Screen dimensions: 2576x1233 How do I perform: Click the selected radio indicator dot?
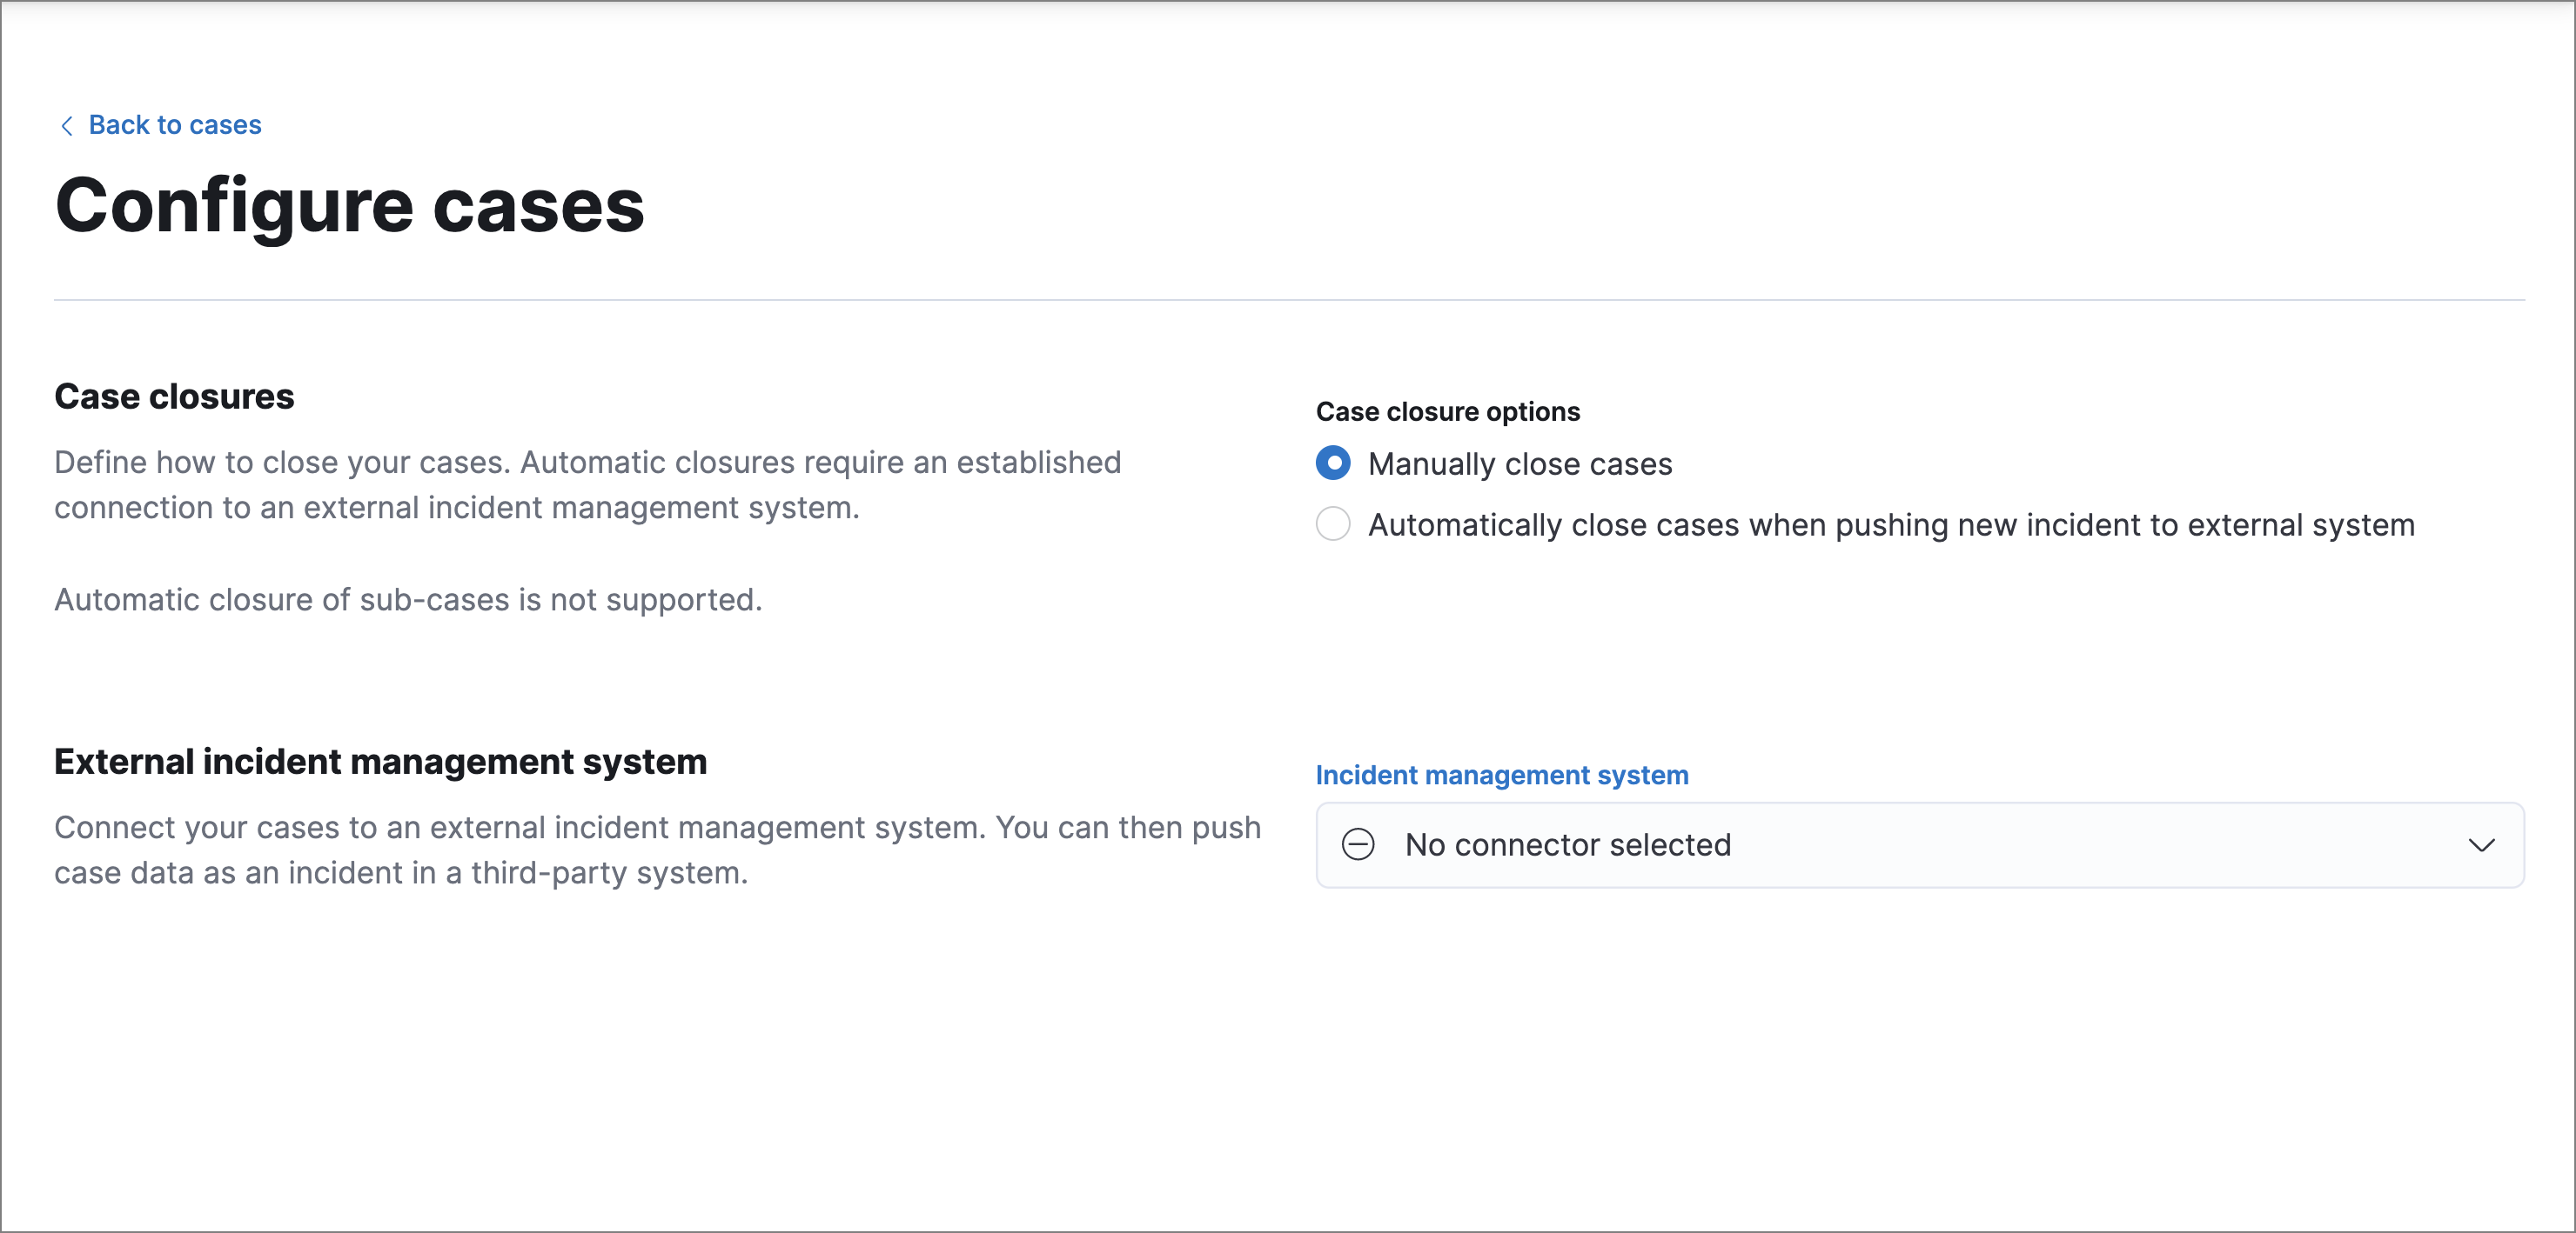pyautogui.click(x=1332, y=463)
